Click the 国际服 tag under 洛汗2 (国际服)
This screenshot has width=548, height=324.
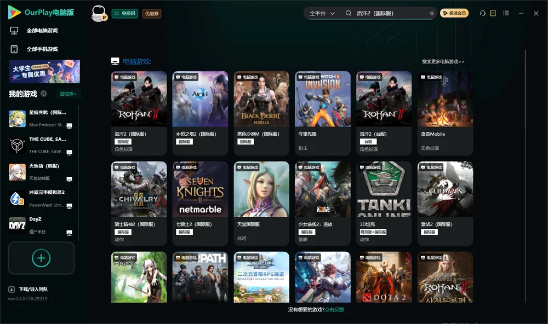[x=123, y=142]
